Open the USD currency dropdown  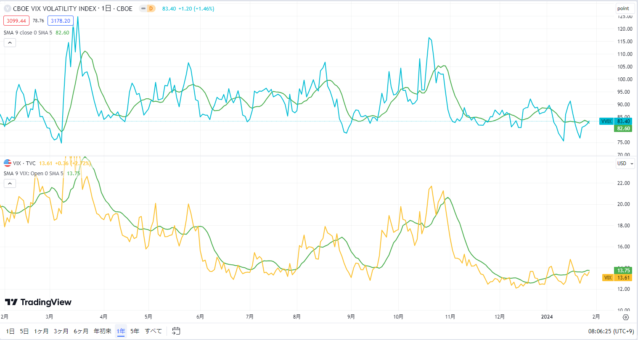[625, 163]
